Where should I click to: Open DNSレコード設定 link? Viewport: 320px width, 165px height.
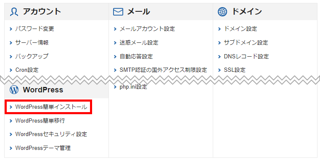point(246,56)
